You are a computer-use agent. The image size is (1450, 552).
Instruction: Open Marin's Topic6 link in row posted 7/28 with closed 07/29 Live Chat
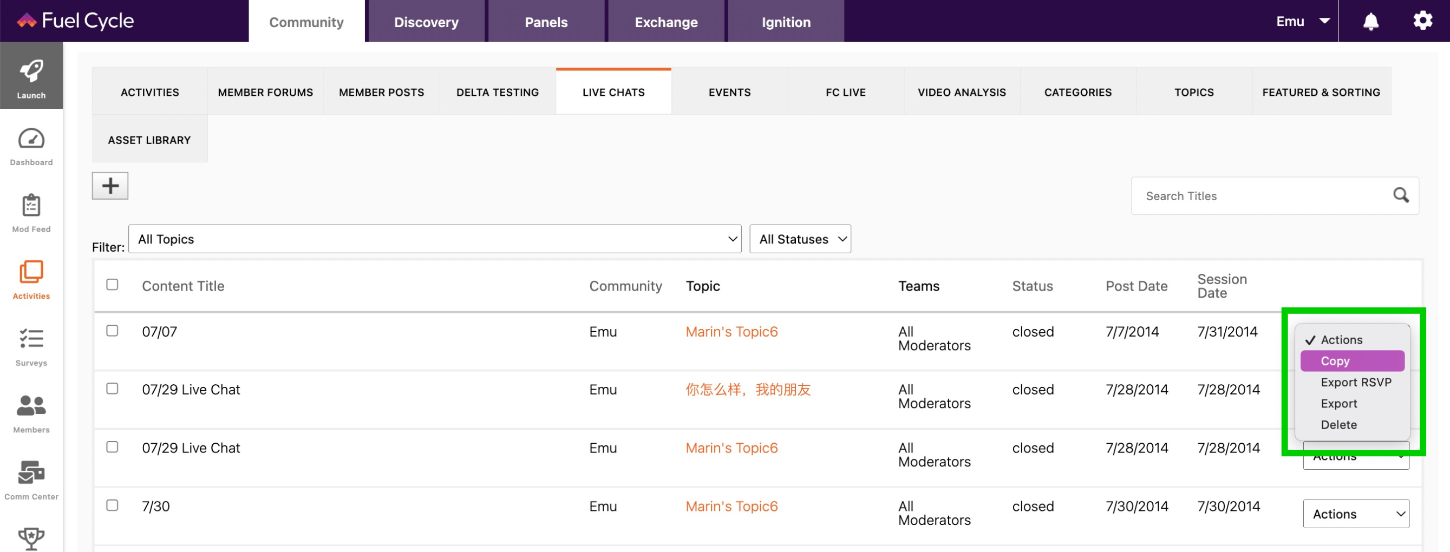731,448
